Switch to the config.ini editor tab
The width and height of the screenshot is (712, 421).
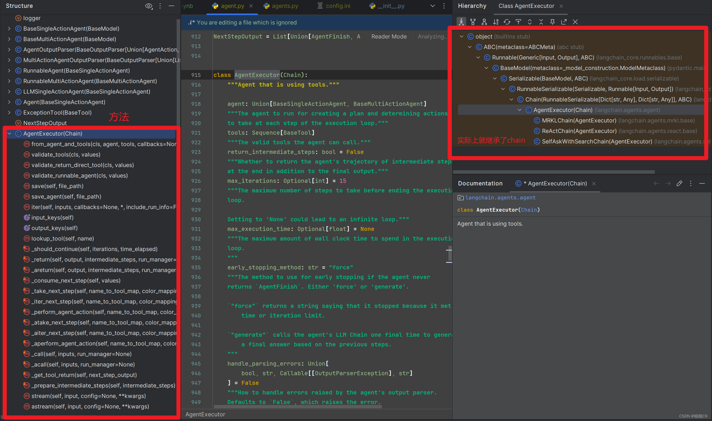pyautogui.click(x=334, y=6)
